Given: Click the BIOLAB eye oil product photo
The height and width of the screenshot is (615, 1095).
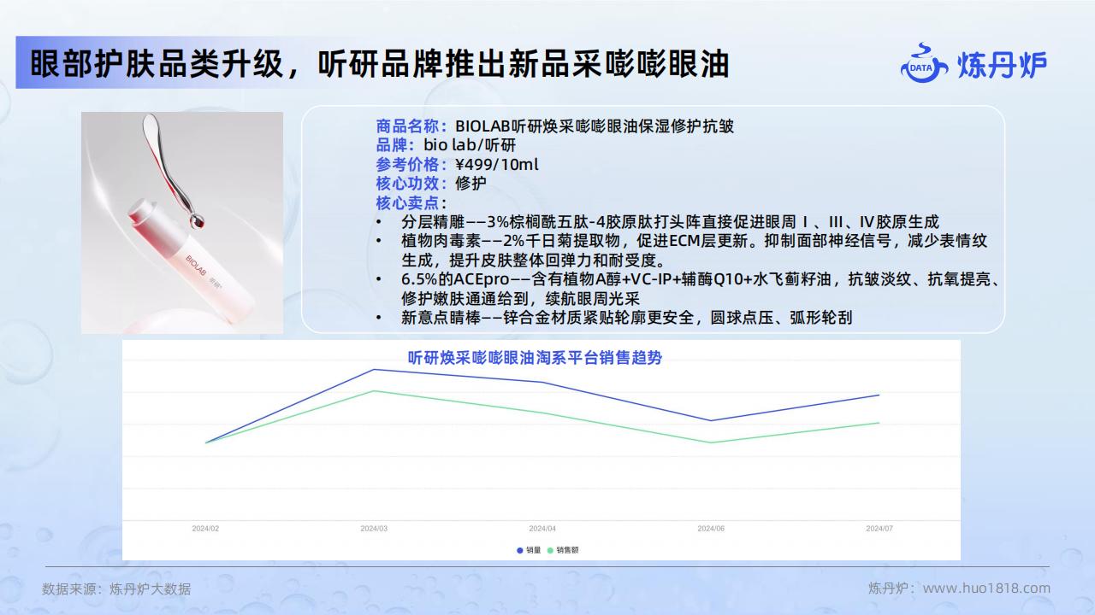Looking at the screenshot, I should [182, 222].
